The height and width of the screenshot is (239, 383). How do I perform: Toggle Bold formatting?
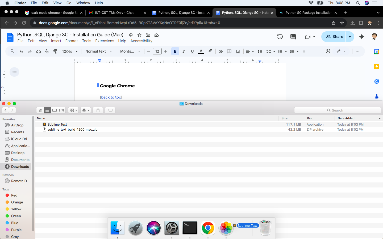175,52
